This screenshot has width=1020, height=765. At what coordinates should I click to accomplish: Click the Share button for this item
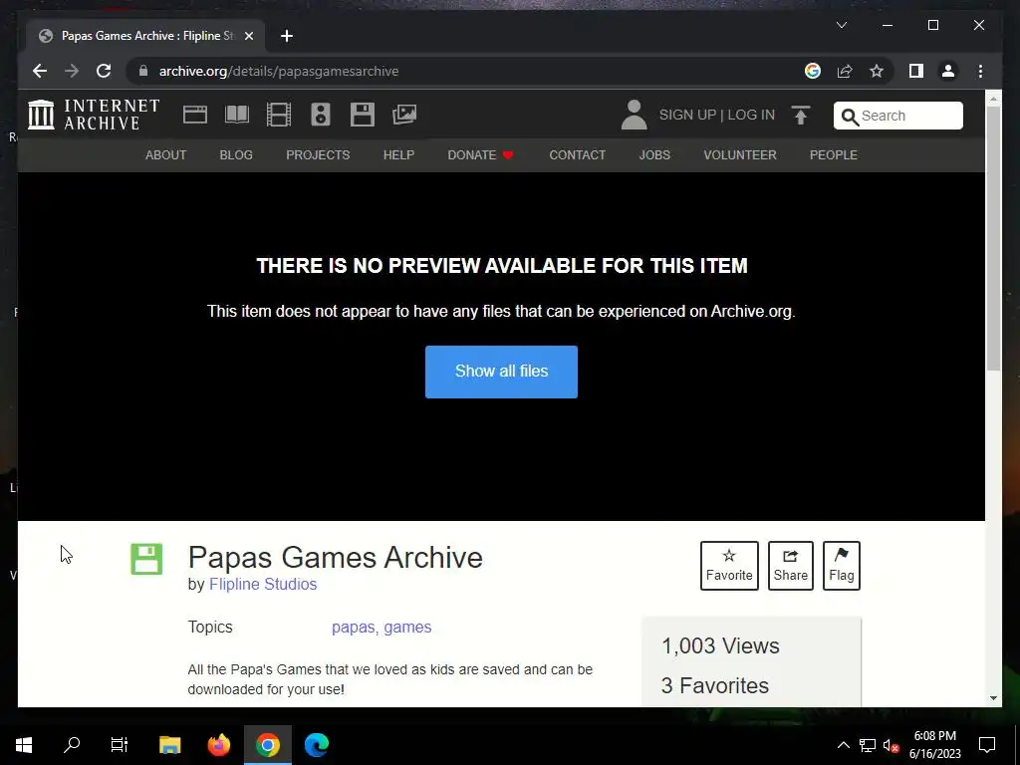790,566
